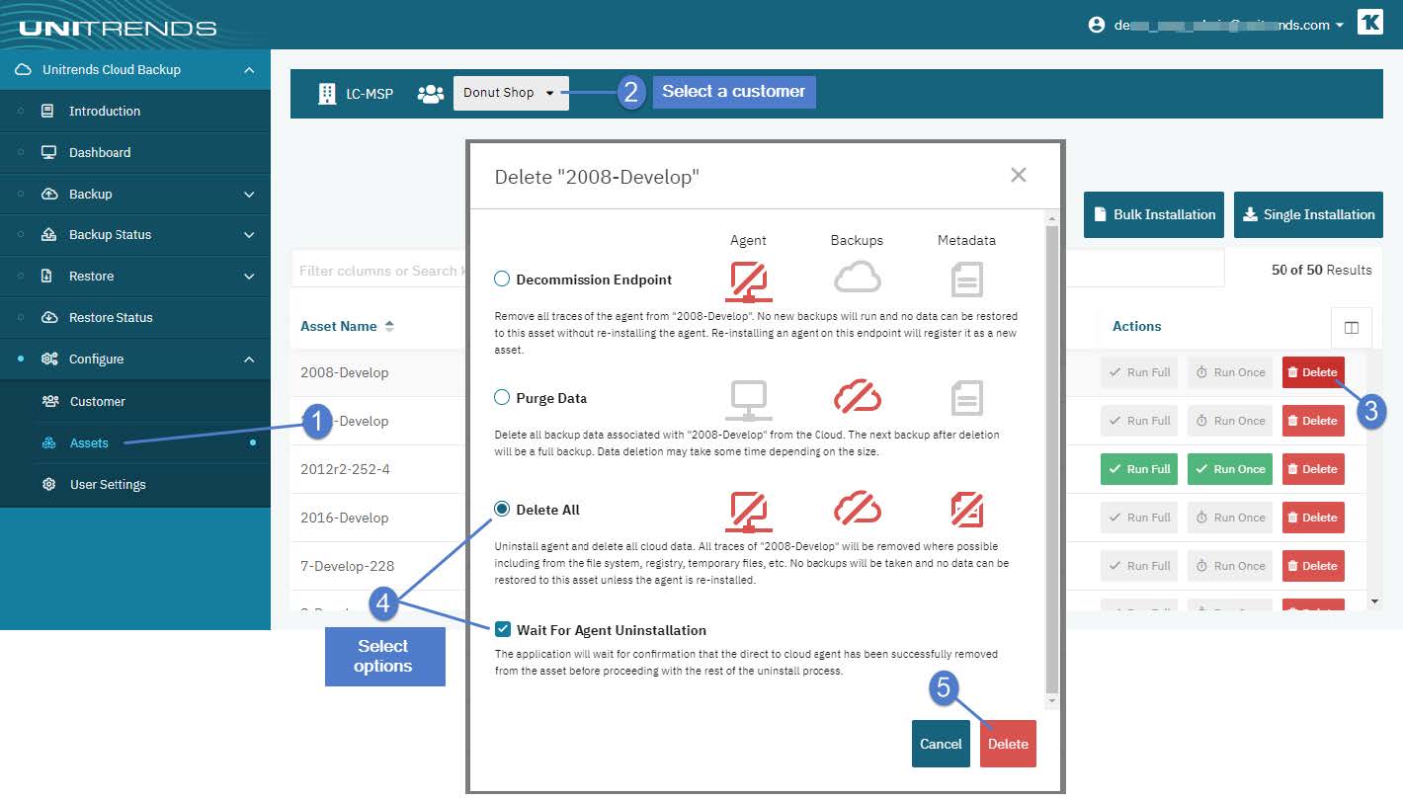The image size is (1403, 800).
Task: Click the dialog's vertical scrollbar
Action: (x=1051, y=458)
